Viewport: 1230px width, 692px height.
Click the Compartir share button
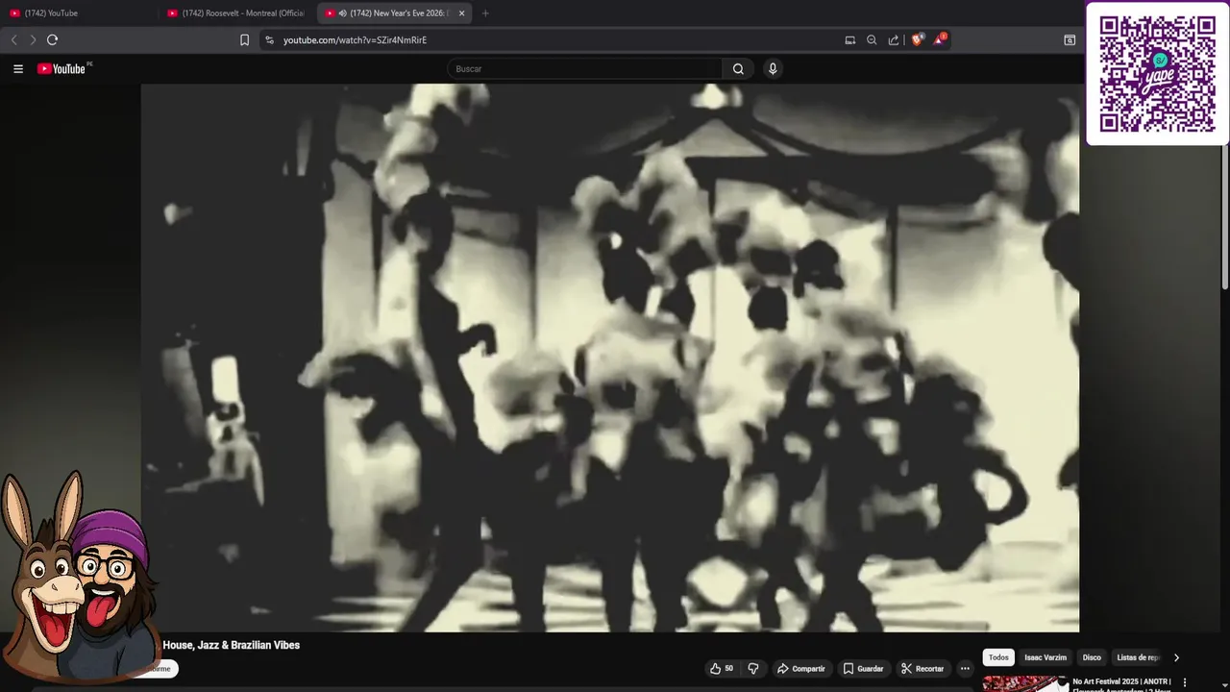click(x=801, y=668)
